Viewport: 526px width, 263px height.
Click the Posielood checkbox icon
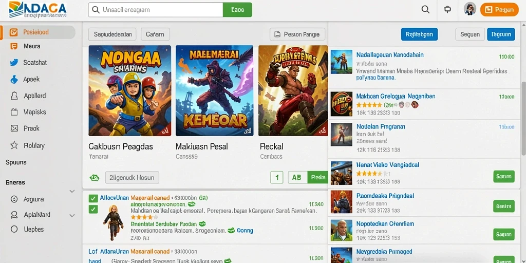[x=14, y=32]
